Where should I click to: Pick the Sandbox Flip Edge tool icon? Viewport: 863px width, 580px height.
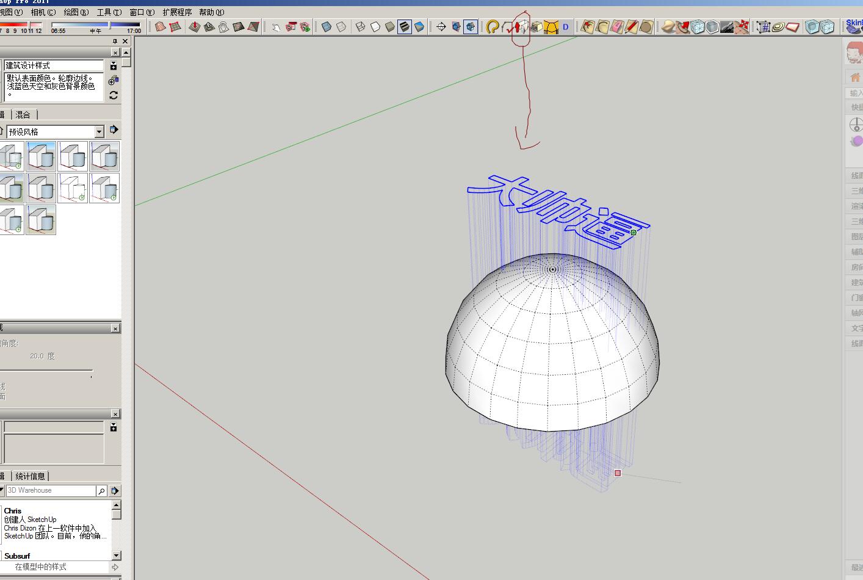tap(253, 27)
